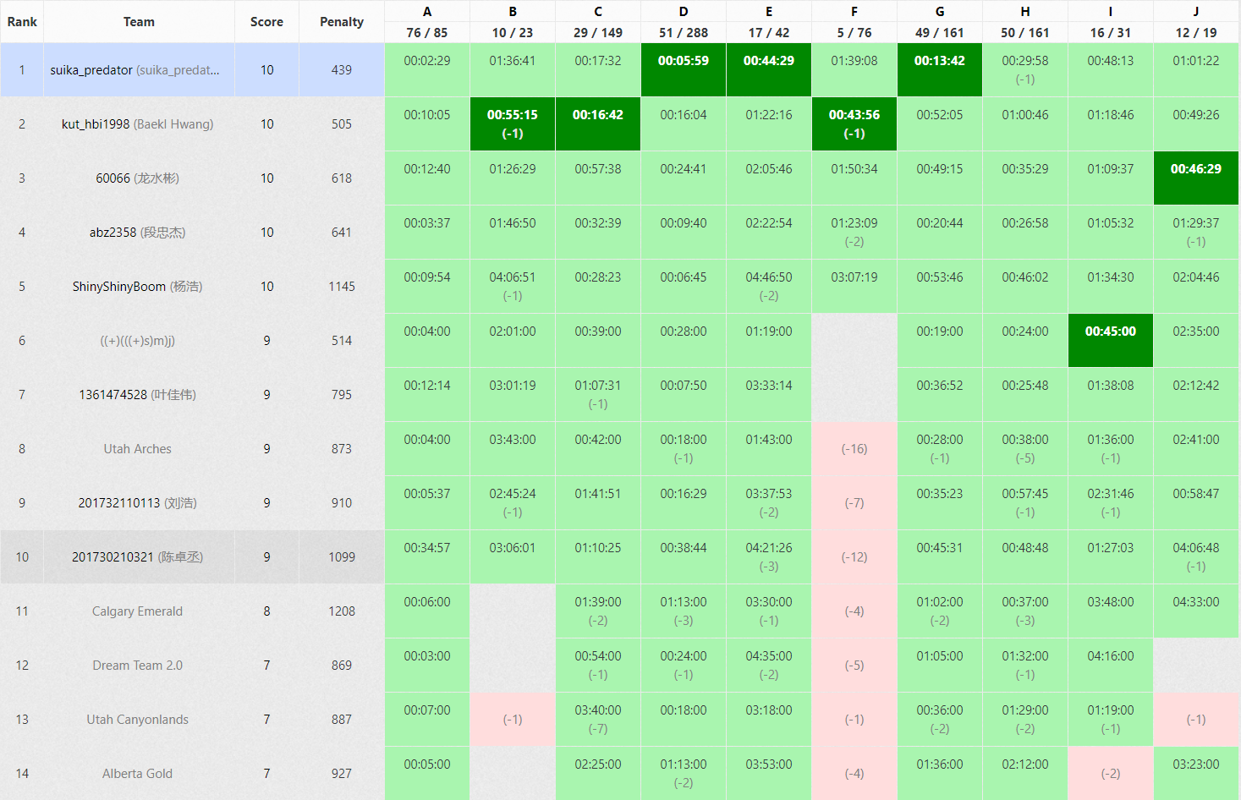Select the dark green 00:45:00 cell in column I
Image resolution: width=1241 pixels, height=800 pixels.
pos(1110,340)
